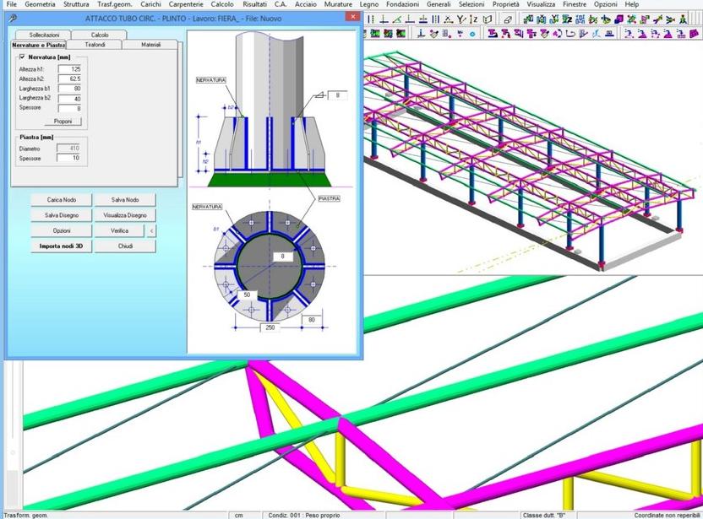Viewport: 703px width, 519px height.
Task: Toggle the Nervatura [mm] checkbox
Action: coord(22,57)
